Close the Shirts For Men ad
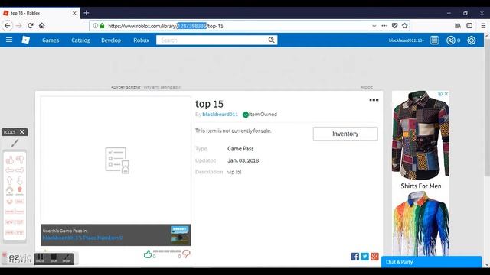Screen dimensions: 490x275 point(446,94)
